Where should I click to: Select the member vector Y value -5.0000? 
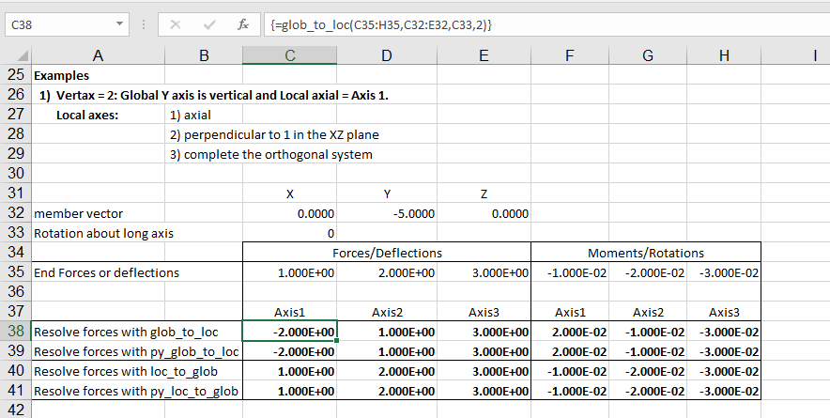coord(387,213)
